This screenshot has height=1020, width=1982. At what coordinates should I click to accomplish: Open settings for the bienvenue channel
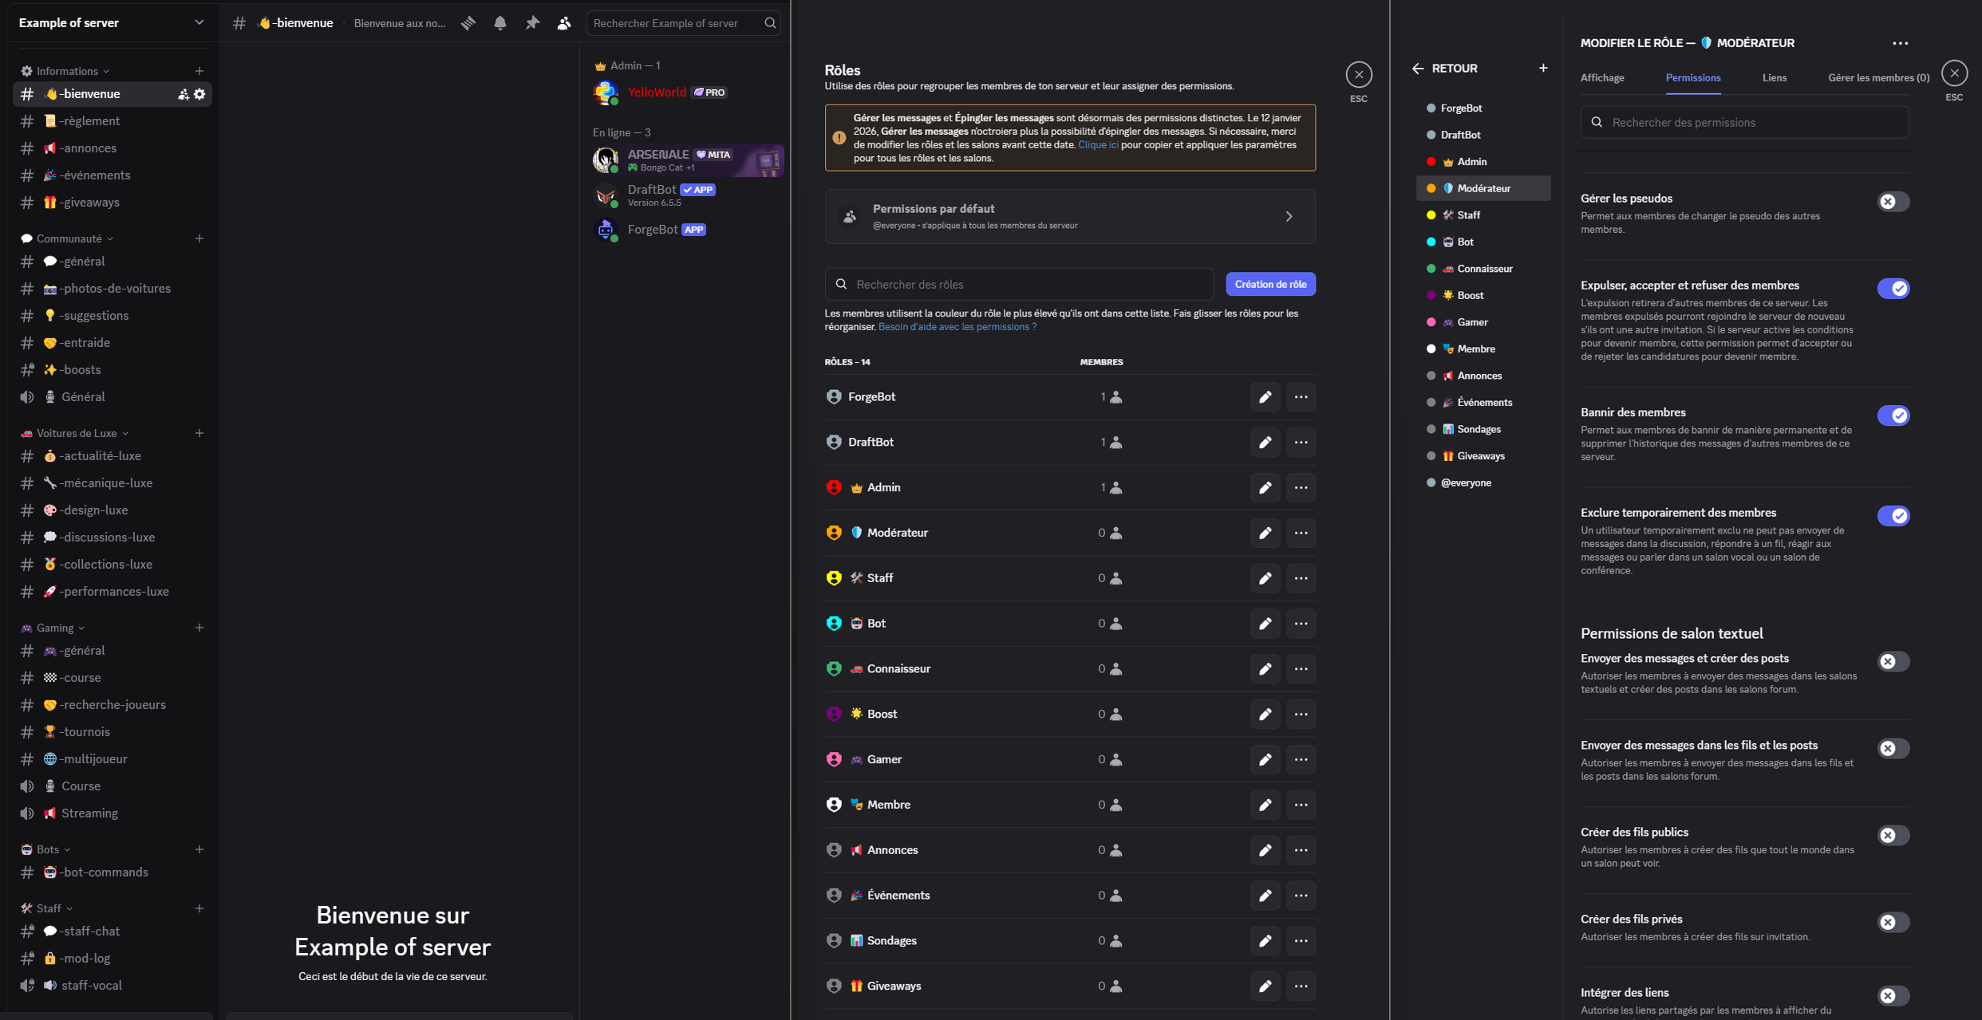coord(200,93)
